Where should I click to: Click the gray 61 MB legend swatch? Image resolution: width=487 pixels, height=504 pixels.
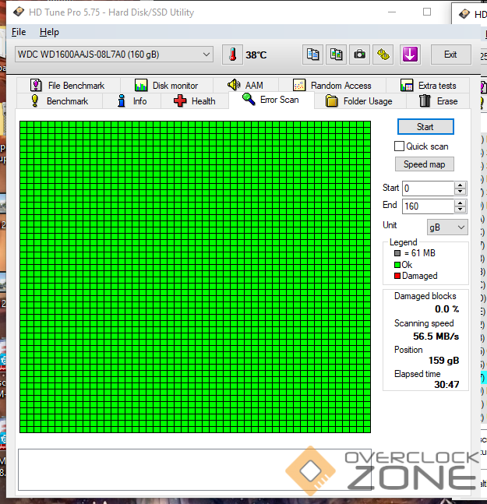(397, 253)
